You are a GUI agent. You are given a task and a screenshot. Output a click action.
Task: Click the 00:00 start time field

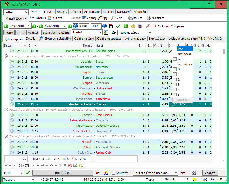84,26
